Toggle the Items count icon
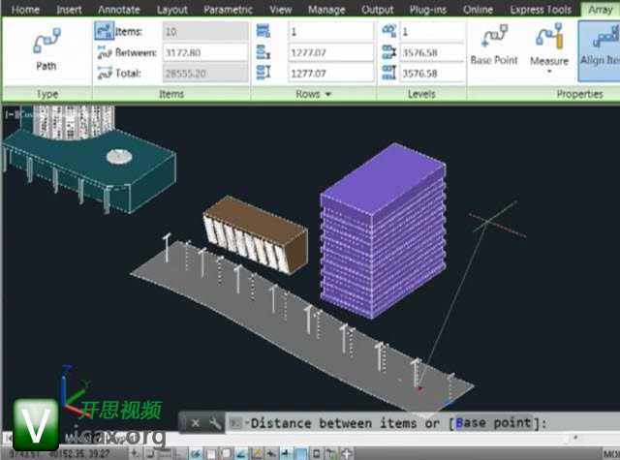620x460 pixels. pos(104,31)
